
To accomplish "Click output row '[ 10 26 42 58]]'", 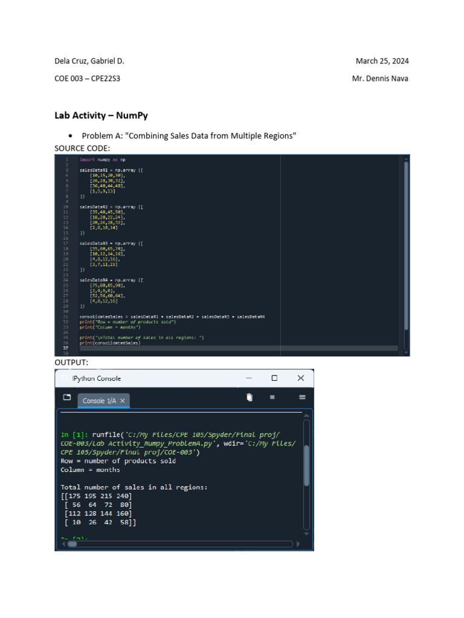I will coord(100,522).
